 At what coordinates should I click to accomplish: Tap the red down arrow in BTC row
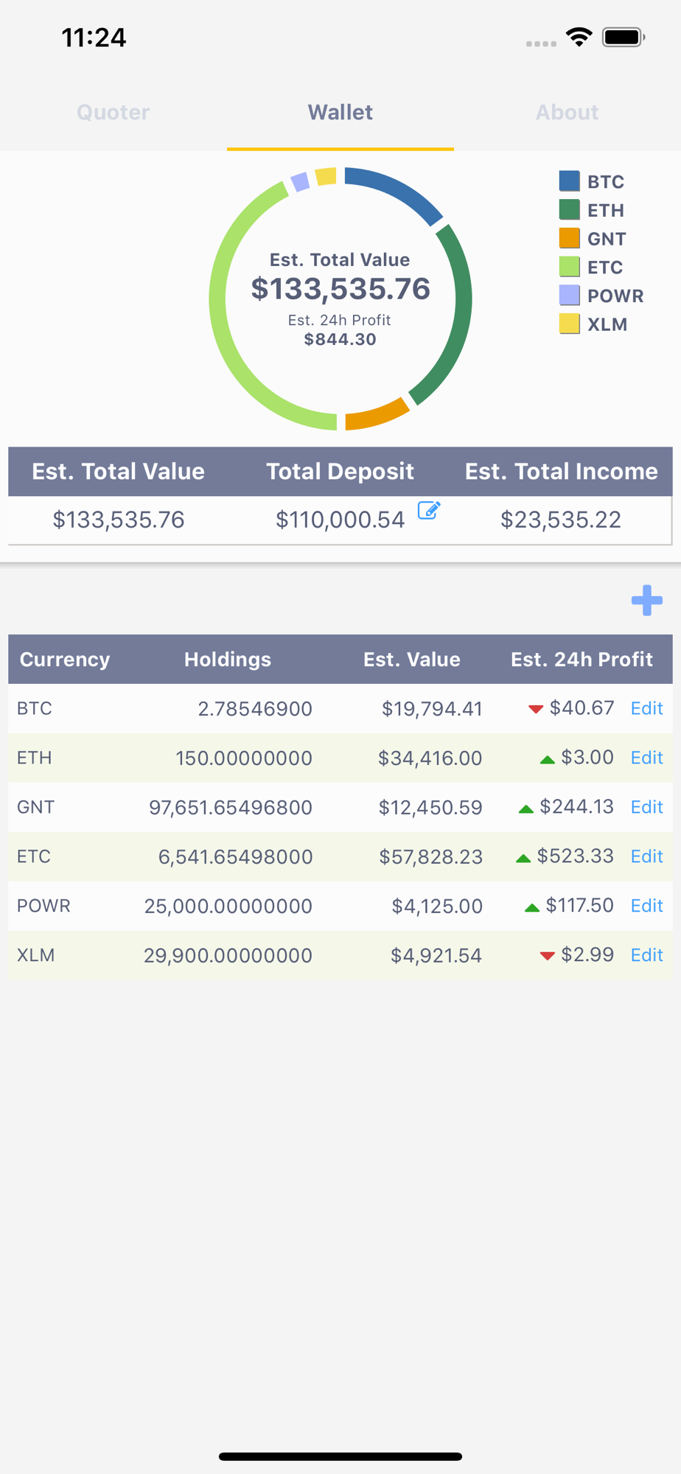[536, 709]
